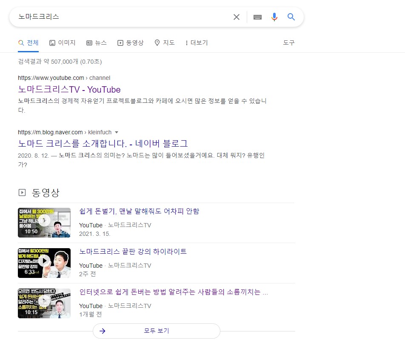Screen dimensions: 405x351
Task: Switch to the 뉴스 tab
Action: (96, 43)
